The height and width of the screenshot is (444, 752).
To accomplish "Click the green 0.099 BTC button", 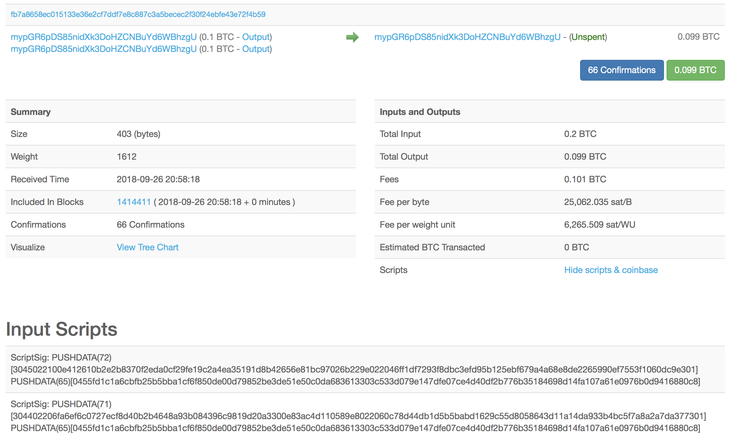I will click(696, 70).
